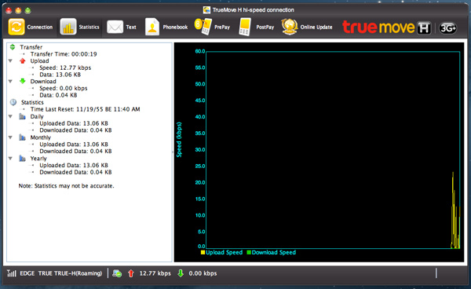Select the Time Last Reset entry

point(85,109)
